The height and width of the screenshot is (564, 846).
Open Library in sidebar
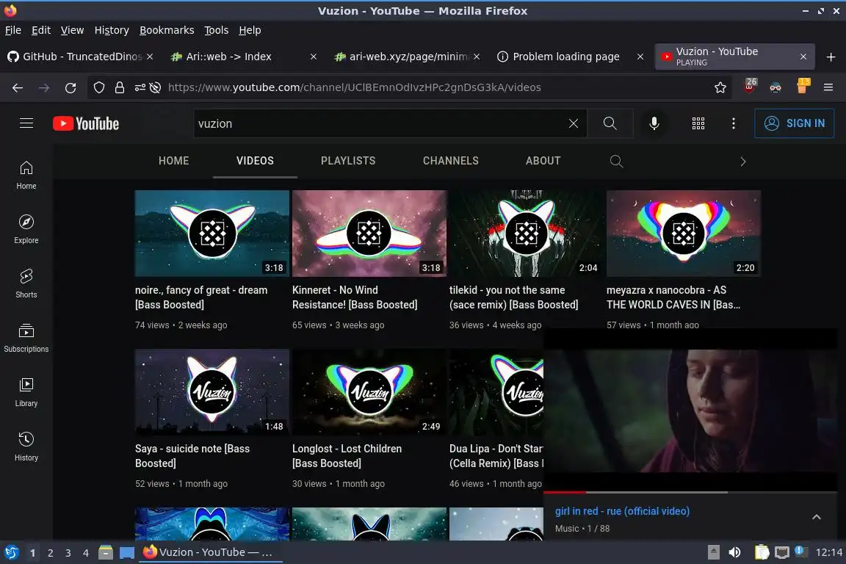click(26, 392)
